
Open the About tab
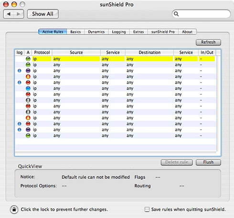[187, 32]
